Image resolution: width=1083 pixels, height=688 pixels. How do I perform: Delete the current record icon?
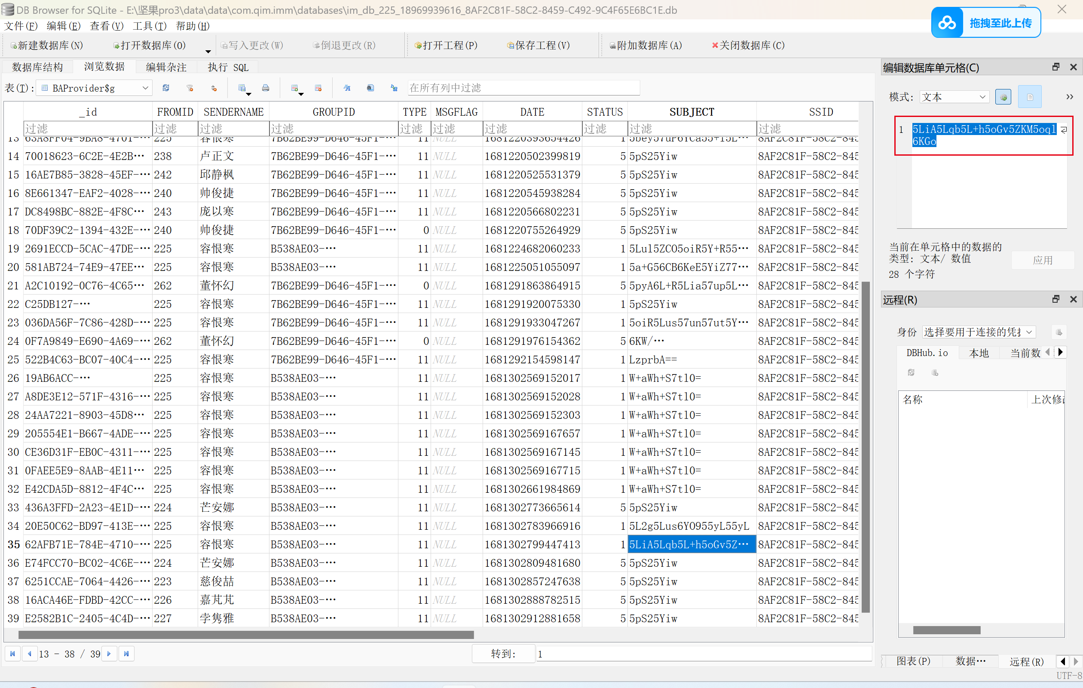point(318,88)
